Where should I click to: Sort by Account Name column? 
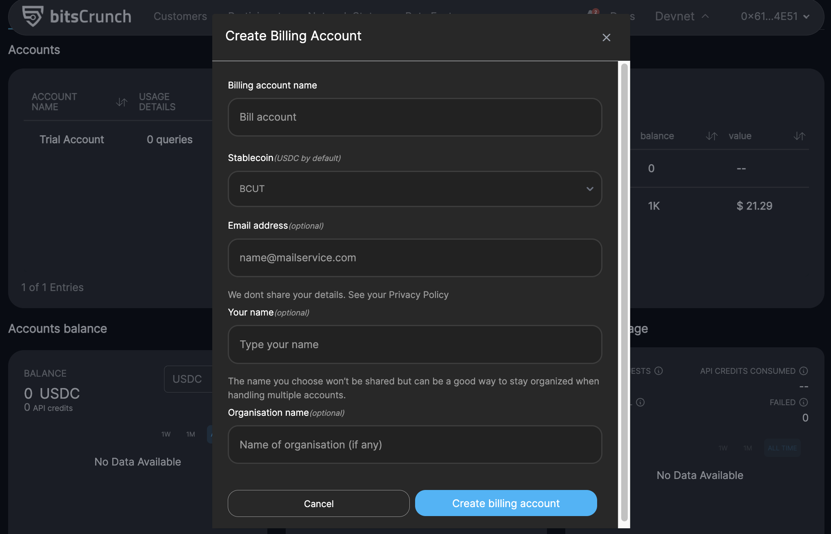point(122,102)
